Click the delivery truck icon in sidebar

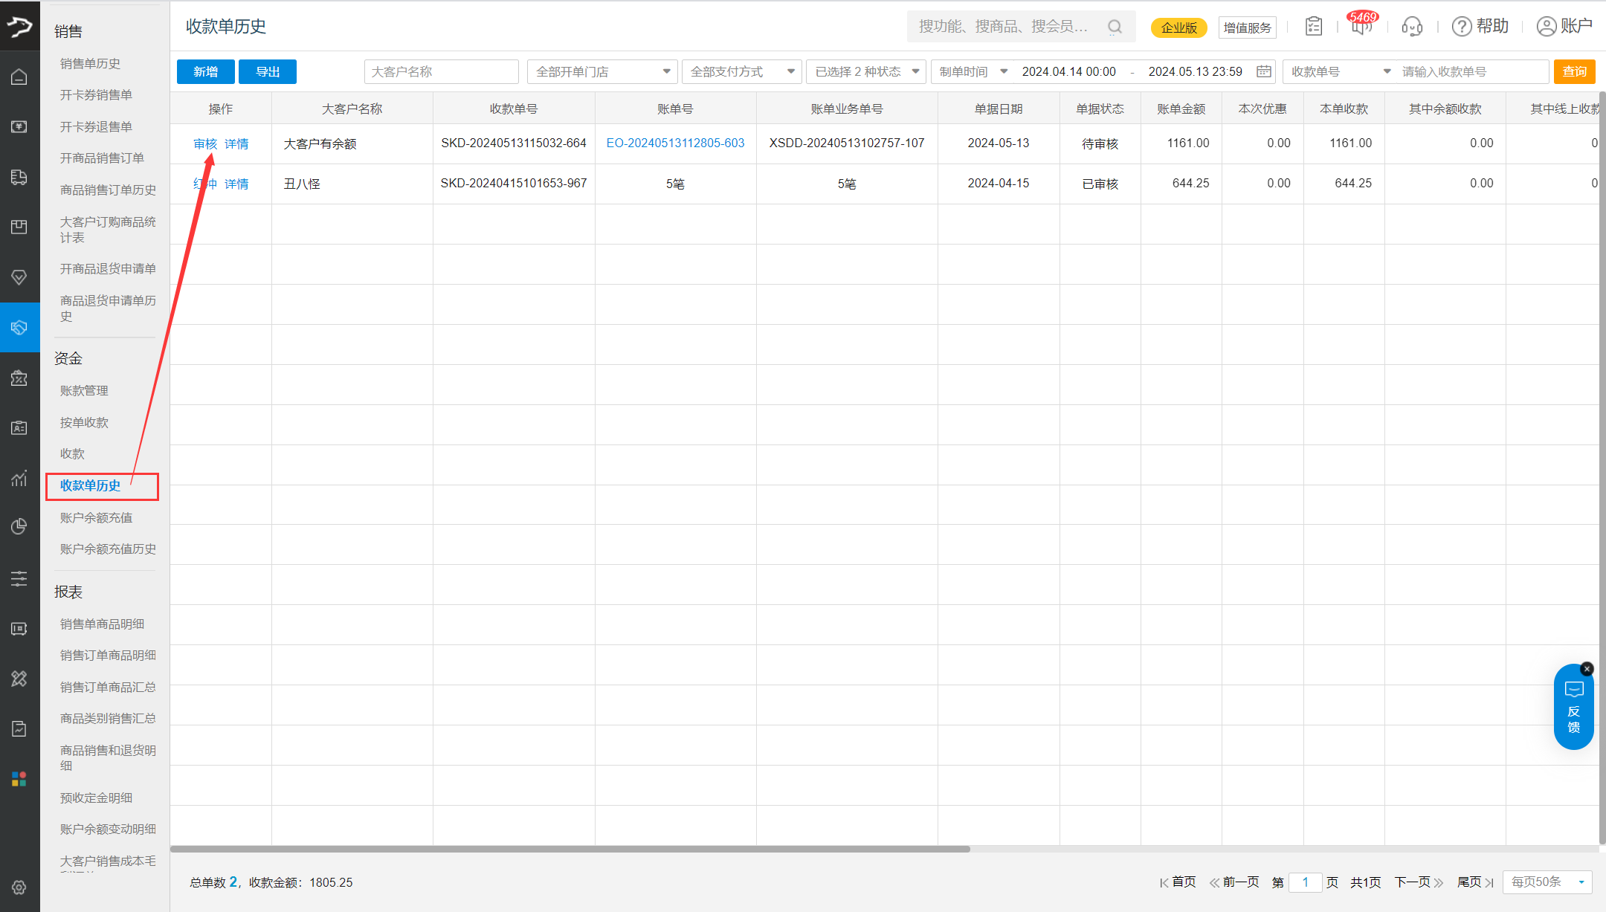pyautogui.click(x=19, y=177)
